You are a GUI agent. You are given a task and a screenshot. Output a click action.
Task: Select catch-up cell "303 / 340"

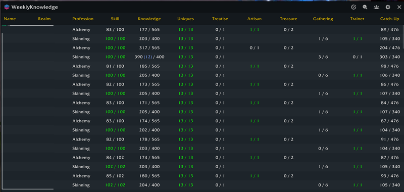coord(390,57)
